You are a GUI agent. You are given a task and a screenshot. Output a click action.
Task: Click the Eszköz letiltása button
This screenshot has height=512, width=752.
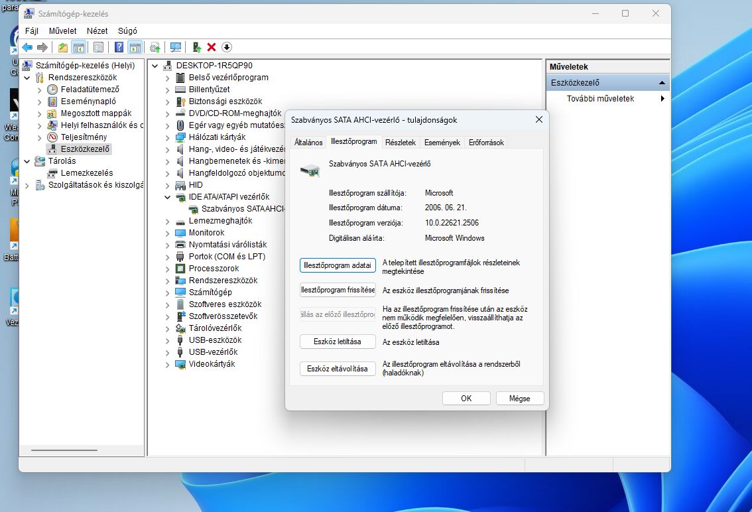click(338, 342)
